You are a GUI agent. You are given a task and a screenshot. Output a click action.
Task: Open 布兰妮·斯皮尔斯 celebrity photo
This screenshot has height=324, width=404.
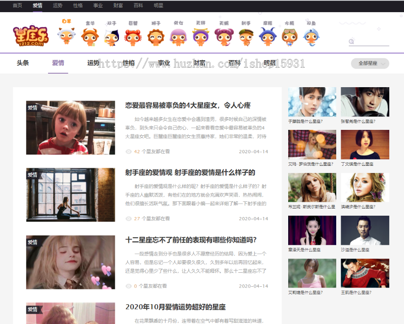[x=312, y=187]
